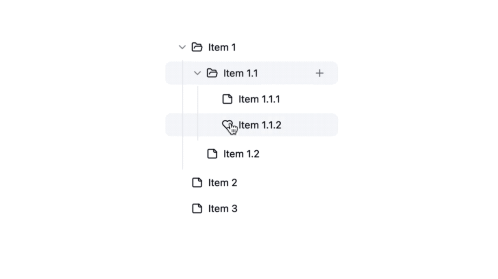Collapse Item 1 using its chevron
This screenshot has width=498, height=279.
pyautogui.click(x=182, y=47)
